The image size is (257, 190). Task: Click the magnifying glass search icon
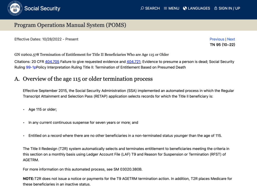click(142, 8)
